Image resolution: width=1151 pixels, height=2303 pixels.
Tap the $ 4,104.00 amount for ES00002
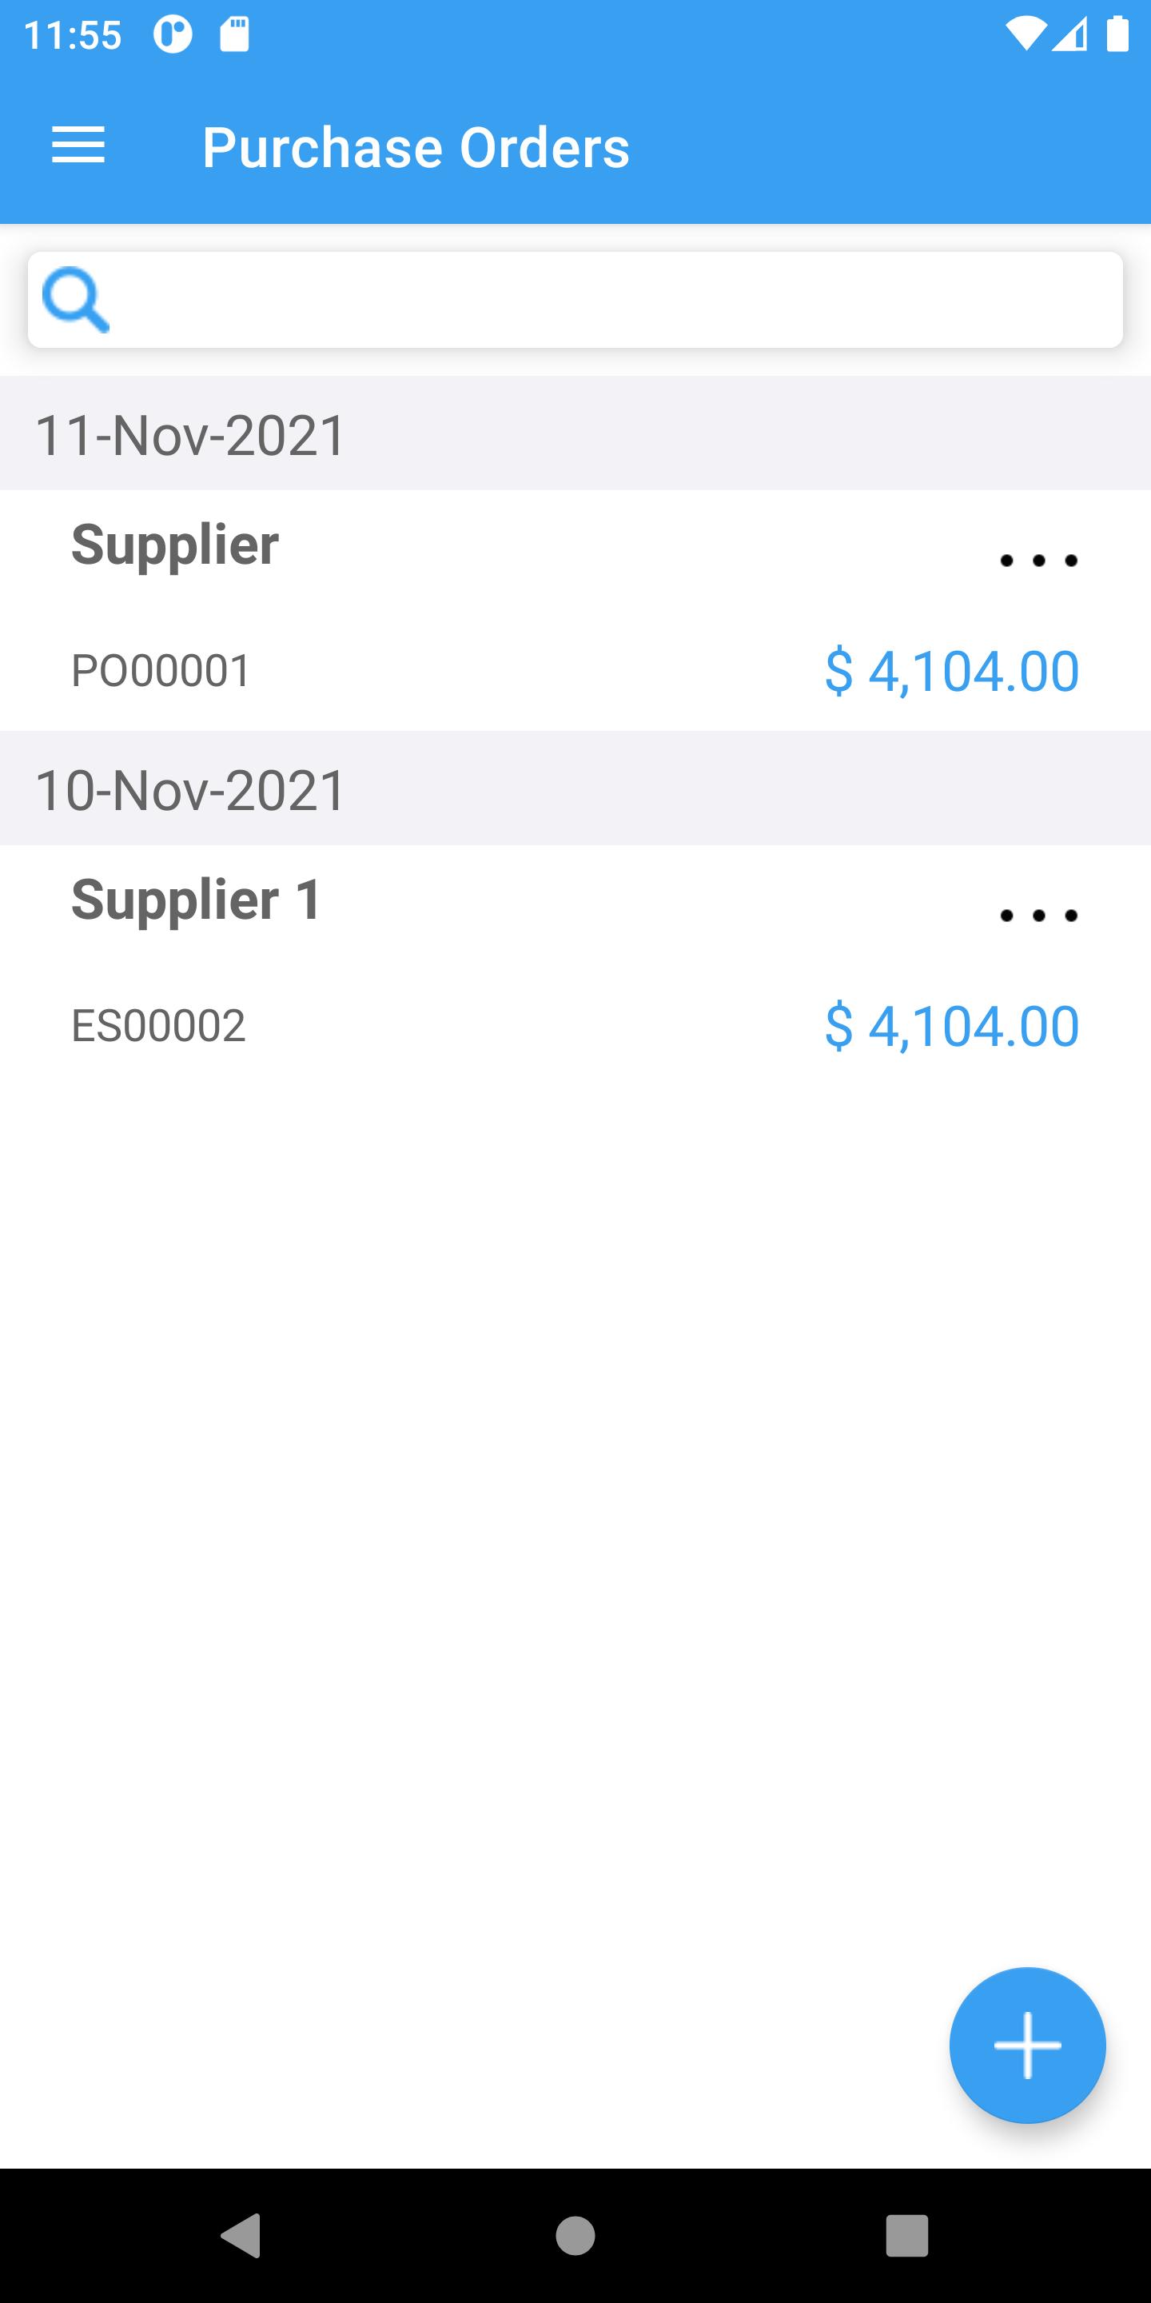[x=952, y=1025]
